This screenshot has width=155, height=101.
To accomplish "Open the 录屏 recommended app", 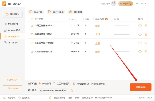I will [x=71, y=98].
